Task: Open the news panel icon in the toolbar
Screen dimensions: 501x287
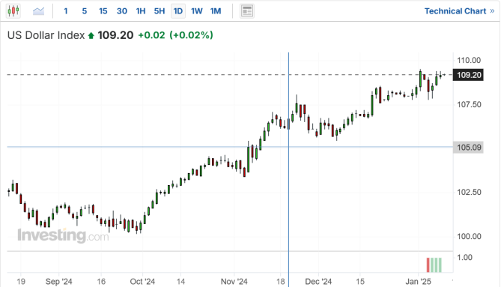Action: [x=247, y=11]
